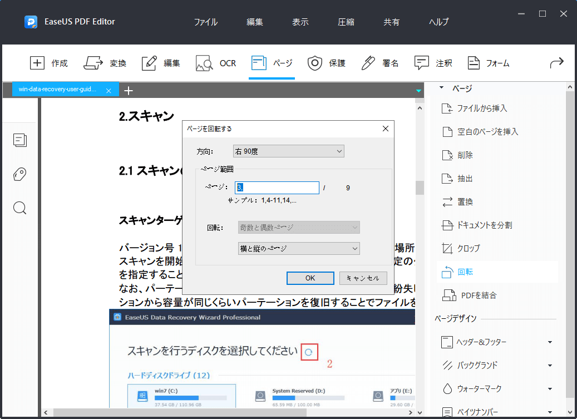Open the search panel in left sidebar
Viewport: 577px width, 419px height.
pyautogui.click(x=20, y=208)
